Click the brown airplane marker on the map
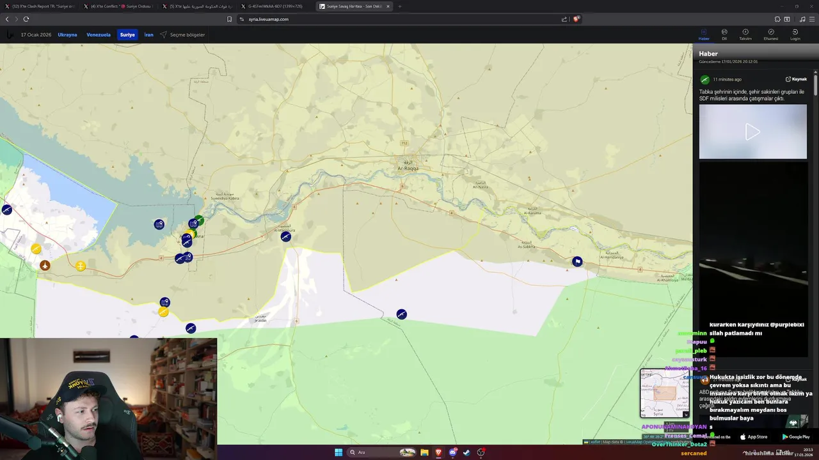The width and height of the screenshot is (819, 460). click(45, 265)
